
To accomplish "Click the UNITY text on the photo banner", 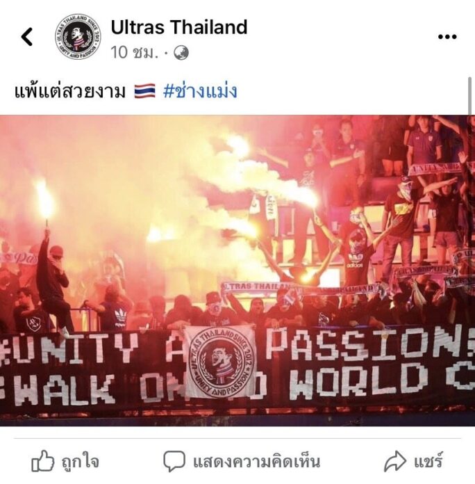I will point(69,348).
